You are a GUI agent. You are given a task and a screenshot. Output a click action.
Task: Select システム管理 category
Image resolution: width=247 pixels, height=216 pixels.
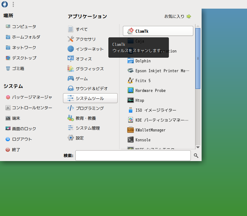coord(90,128)
